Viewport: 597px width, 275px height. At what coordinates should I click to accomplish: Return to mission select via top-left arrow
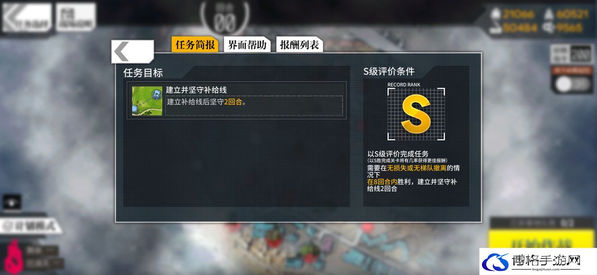click(27, 18)
